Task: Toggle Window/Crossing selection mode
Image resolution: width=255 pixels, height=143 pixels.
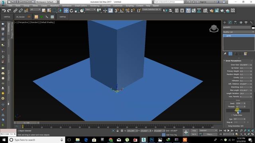Action: [x=60, y=11]
